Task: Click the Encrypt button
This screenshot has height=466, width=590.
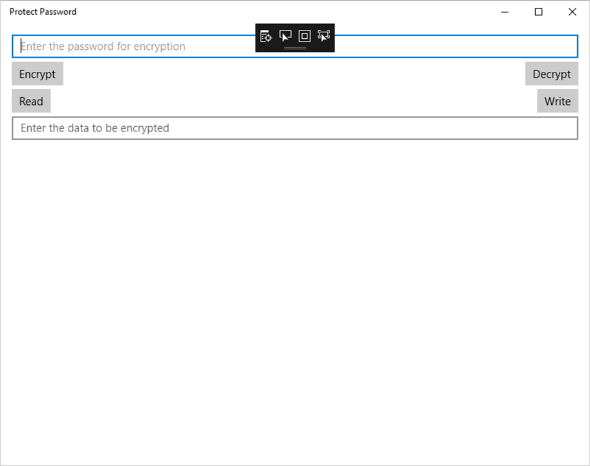Action: pyautogui.click(x=38, y=74)
